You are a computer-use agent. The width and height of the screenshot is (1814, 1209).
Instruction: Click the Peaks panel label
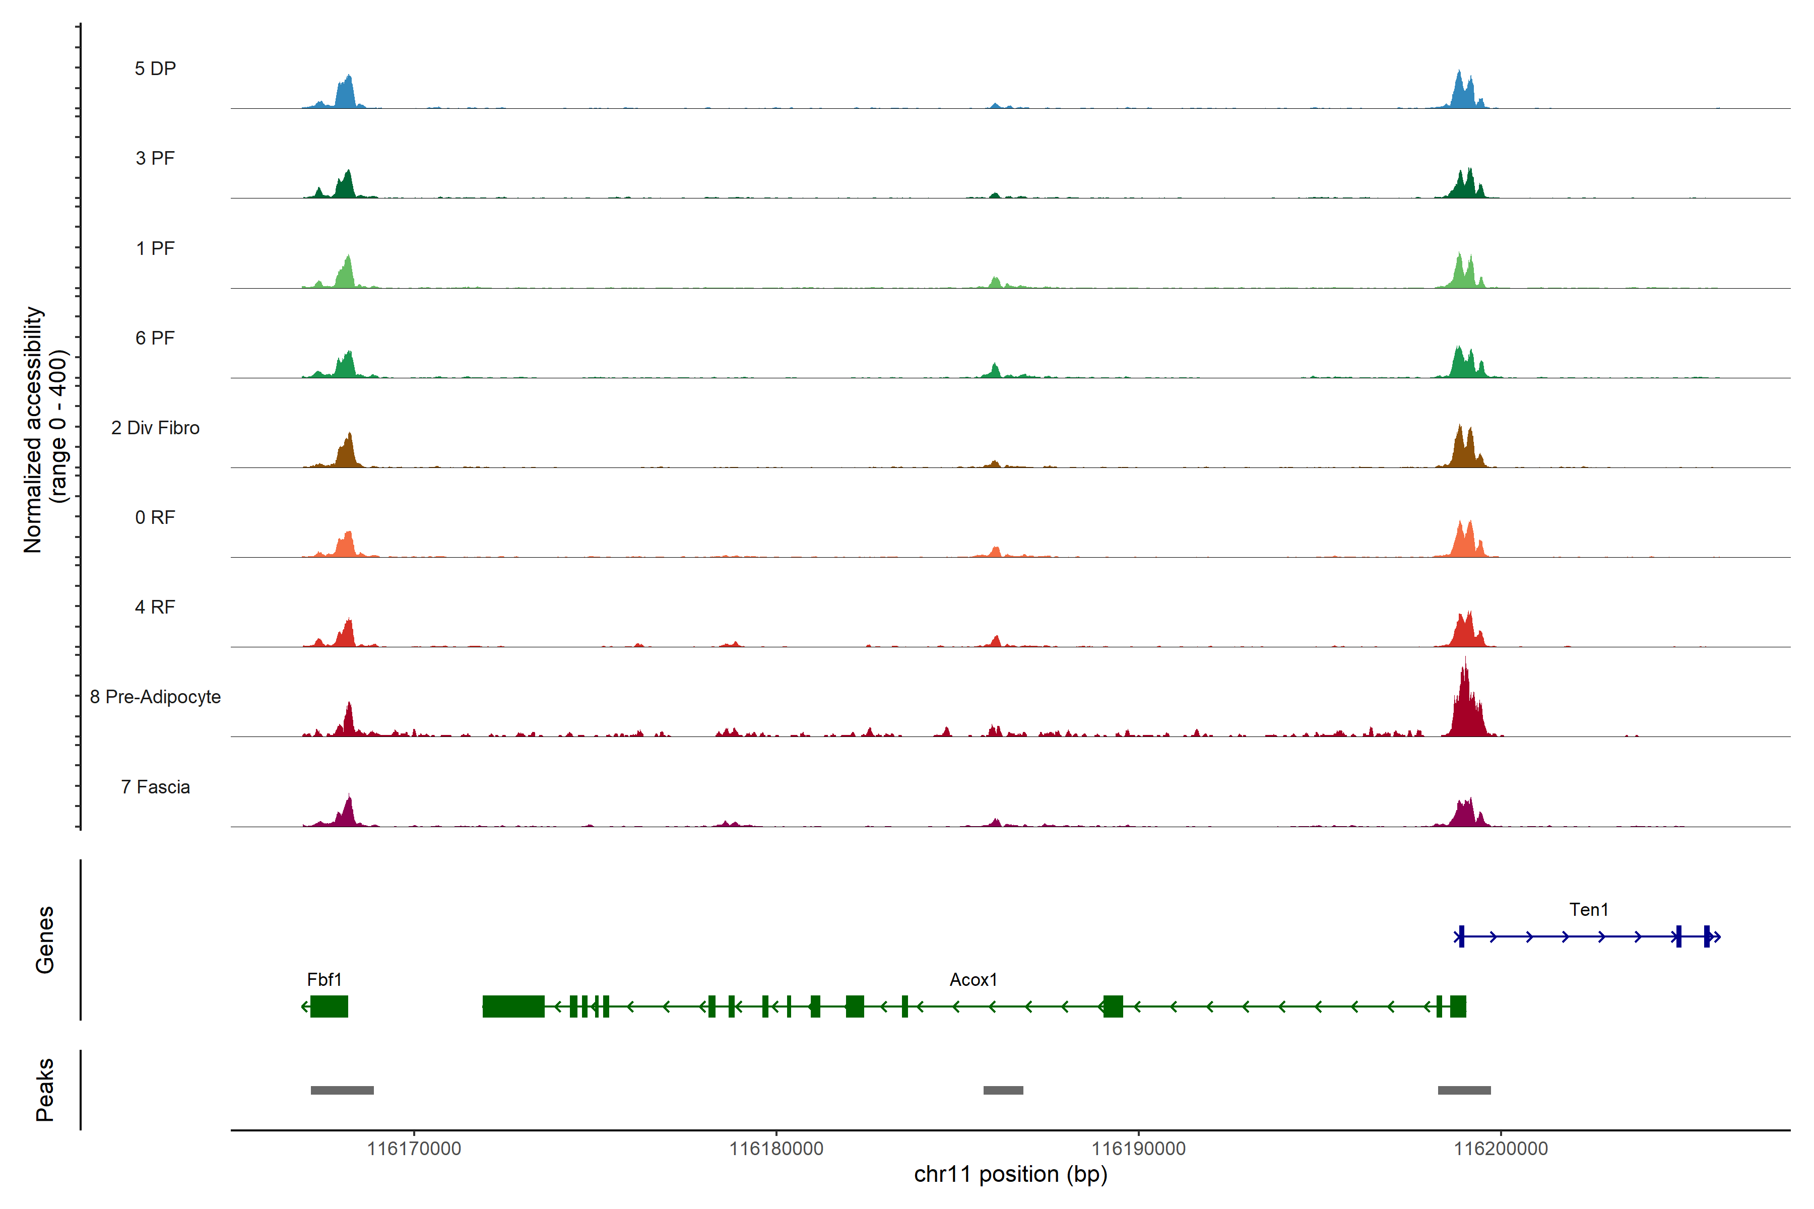[45, 1089]
